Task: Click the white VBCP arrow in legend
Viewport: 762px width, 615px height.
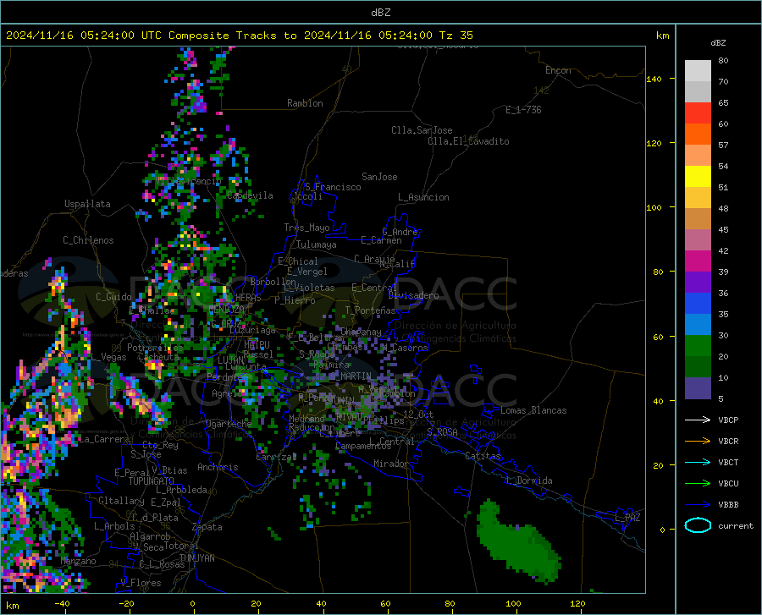Action: pyautogui.click(x=698, y=420)
